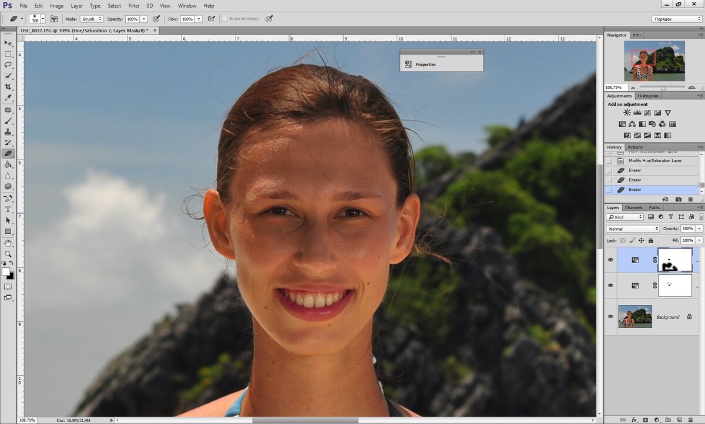Select the top layer mask thumbnail
The height and width of the screenshot is (424, 705).
coord(675,260)
